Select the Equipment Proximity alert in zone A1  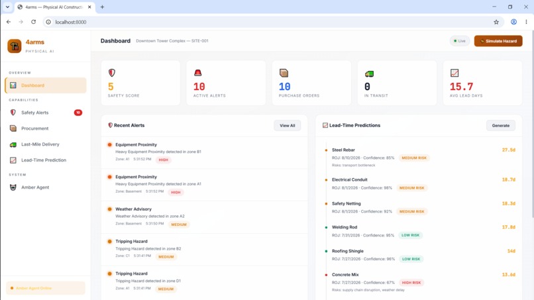[x=204, y=185]
